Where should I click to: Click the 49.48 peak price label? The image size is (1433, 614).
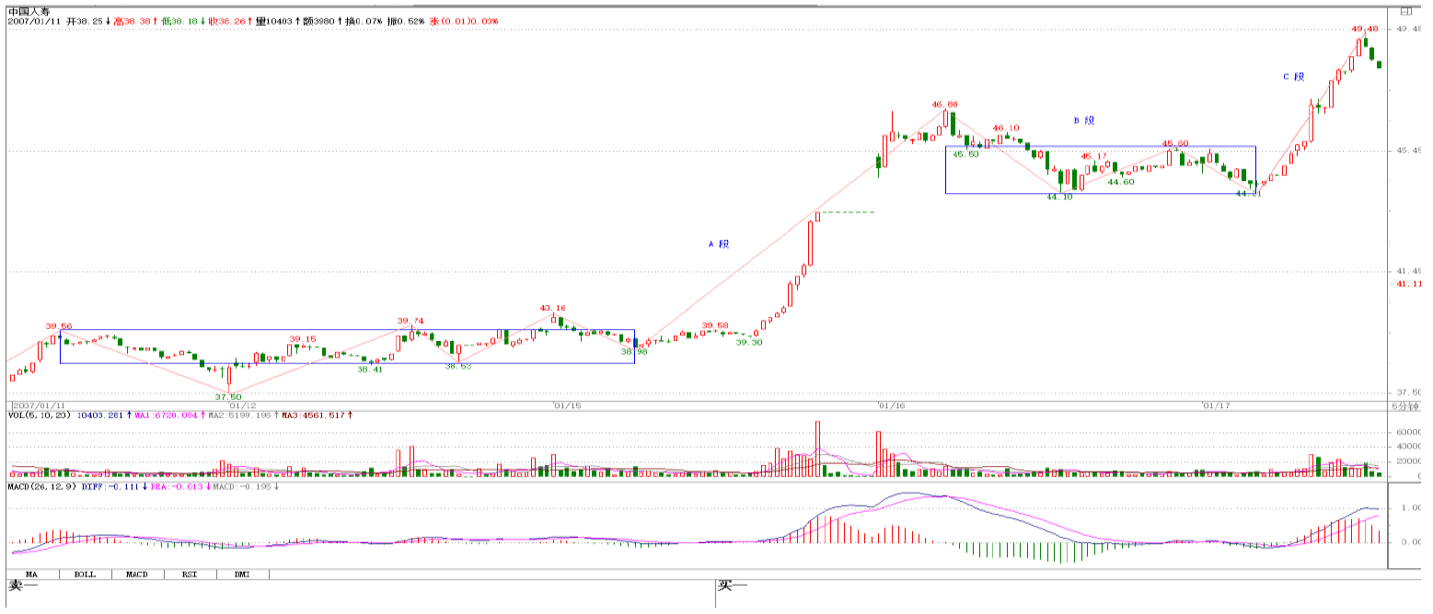click(1364, 29)
